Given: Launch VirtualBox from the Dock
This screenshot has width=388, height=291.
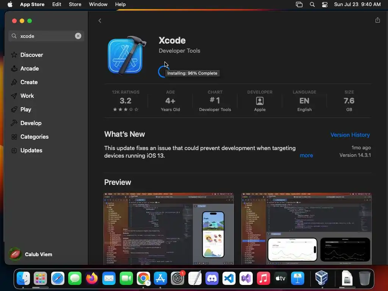Looking at the screenshot, I should [321, 278].
